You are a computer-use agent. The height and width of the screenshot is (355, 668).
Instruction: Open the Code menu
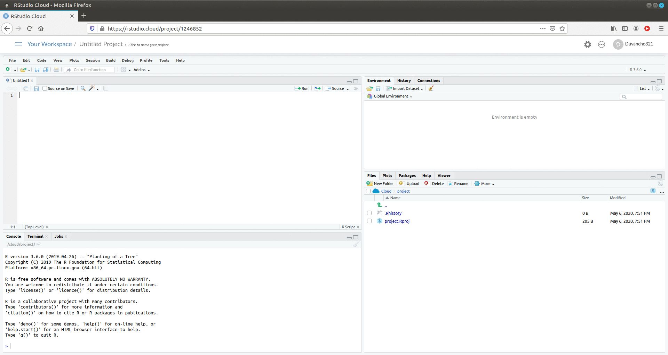click(42, 60)
